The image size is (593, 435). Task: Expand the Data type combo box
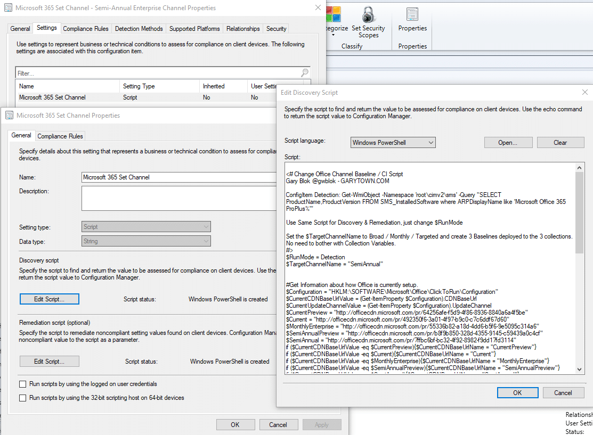206,241
